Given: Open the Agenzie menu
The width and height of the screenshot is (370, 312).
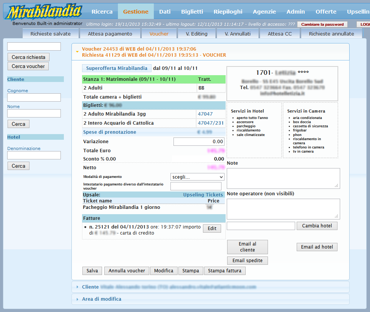Looking at the screenshot, I should tap(264, 12).
